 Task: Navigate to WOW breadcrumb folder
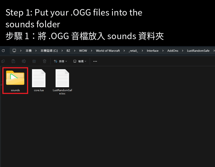[83, 51]
